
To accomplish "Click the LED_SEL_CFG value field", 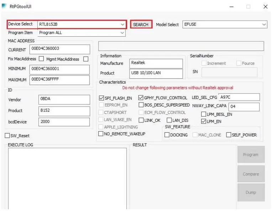I will (239, 97).
